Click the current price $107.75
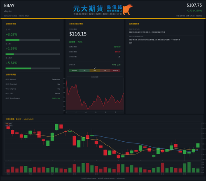This screenshot has width=206, height=181. pyautogui.click(x=194, y=5)
